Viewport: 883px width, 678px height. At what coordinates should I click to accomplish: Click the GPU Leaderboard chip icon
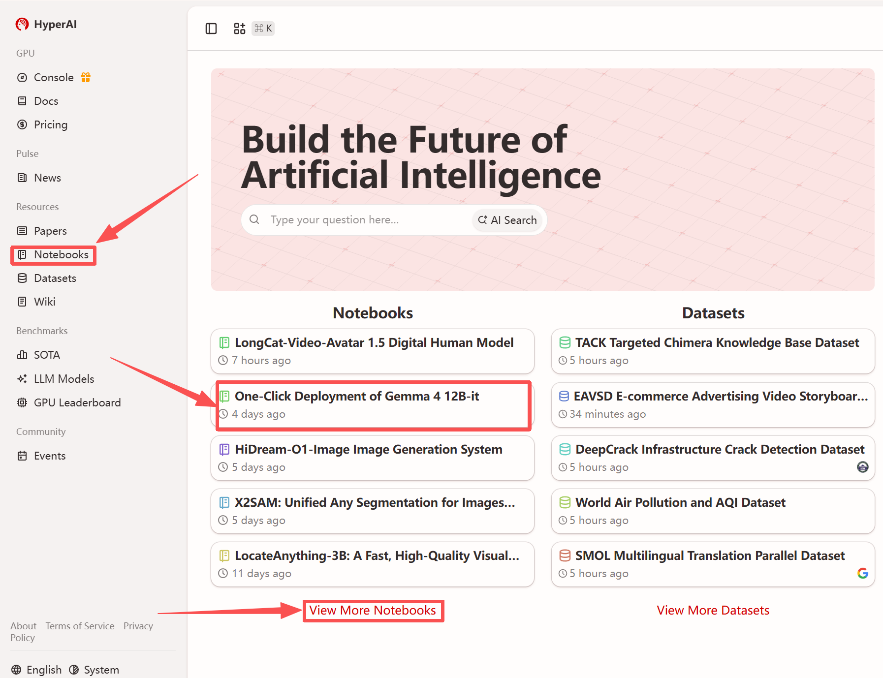tap(22, 402)
